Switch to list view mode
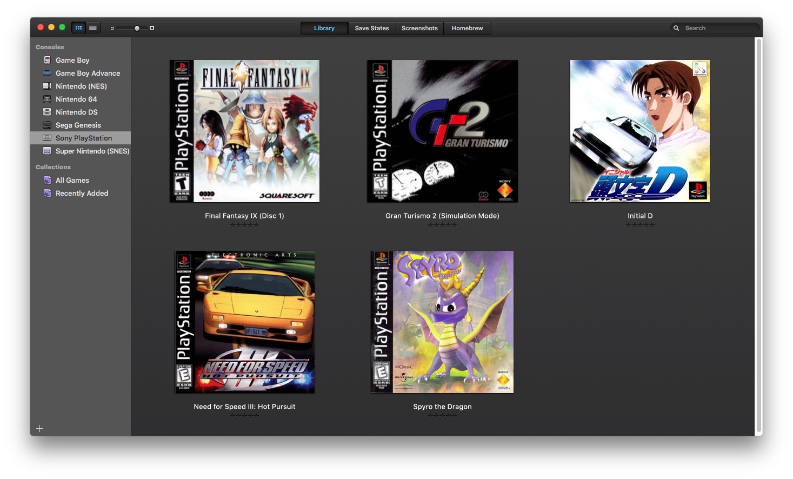 pyautogui.click(x=93, y=28)
